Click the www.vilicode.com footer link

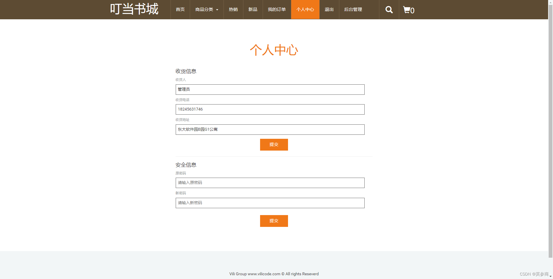pyautogui.click(x=264, y=274)
